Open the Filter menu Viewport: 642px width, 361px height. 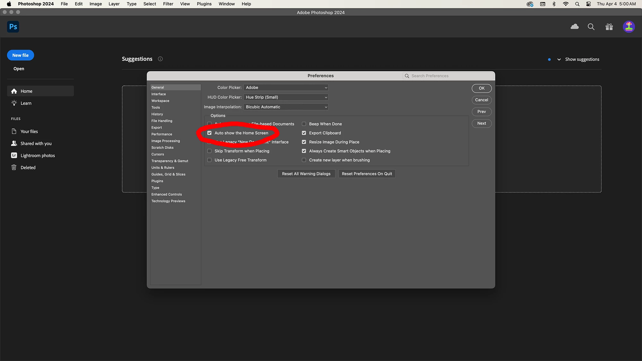click(168, 4)
